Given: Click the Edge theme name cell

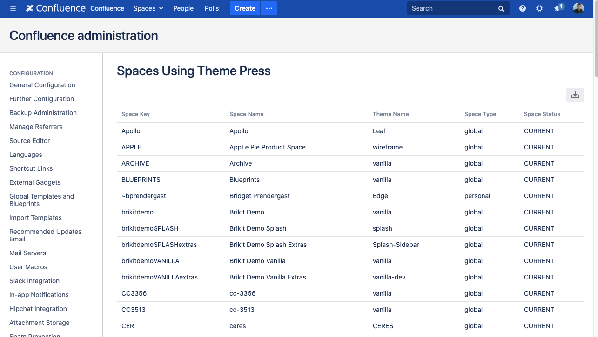Looking at the screenshot, I should 380,196.
